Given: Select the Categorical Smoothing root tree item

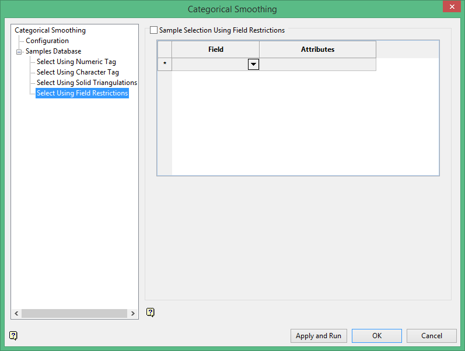Looking at the screenshot, I should pos(50,30).
